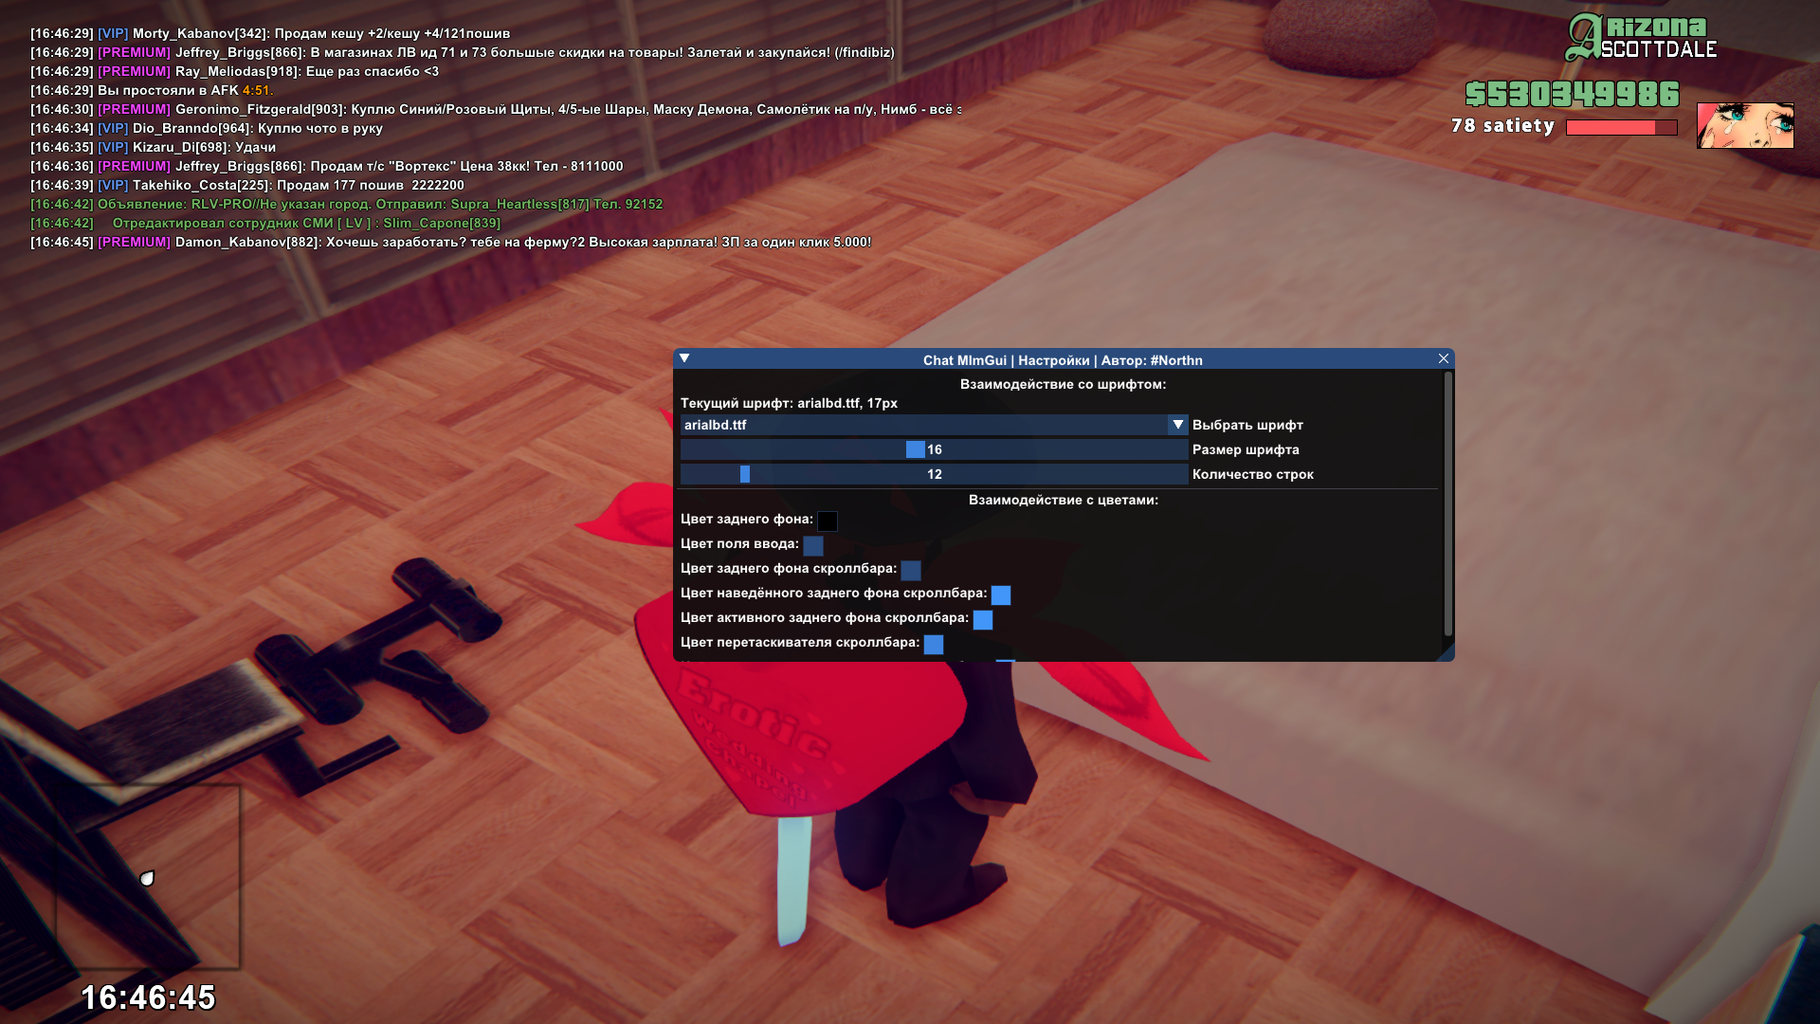Image resolution: width=1820 pixels, height=1024 pixels.
Task: Click the settings window title bar text
Action: coord(1063,360)
